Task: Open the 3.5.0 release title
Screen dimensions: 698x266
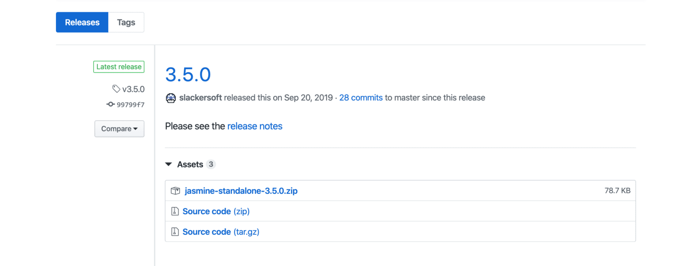Action: click(x=188, y=74)
